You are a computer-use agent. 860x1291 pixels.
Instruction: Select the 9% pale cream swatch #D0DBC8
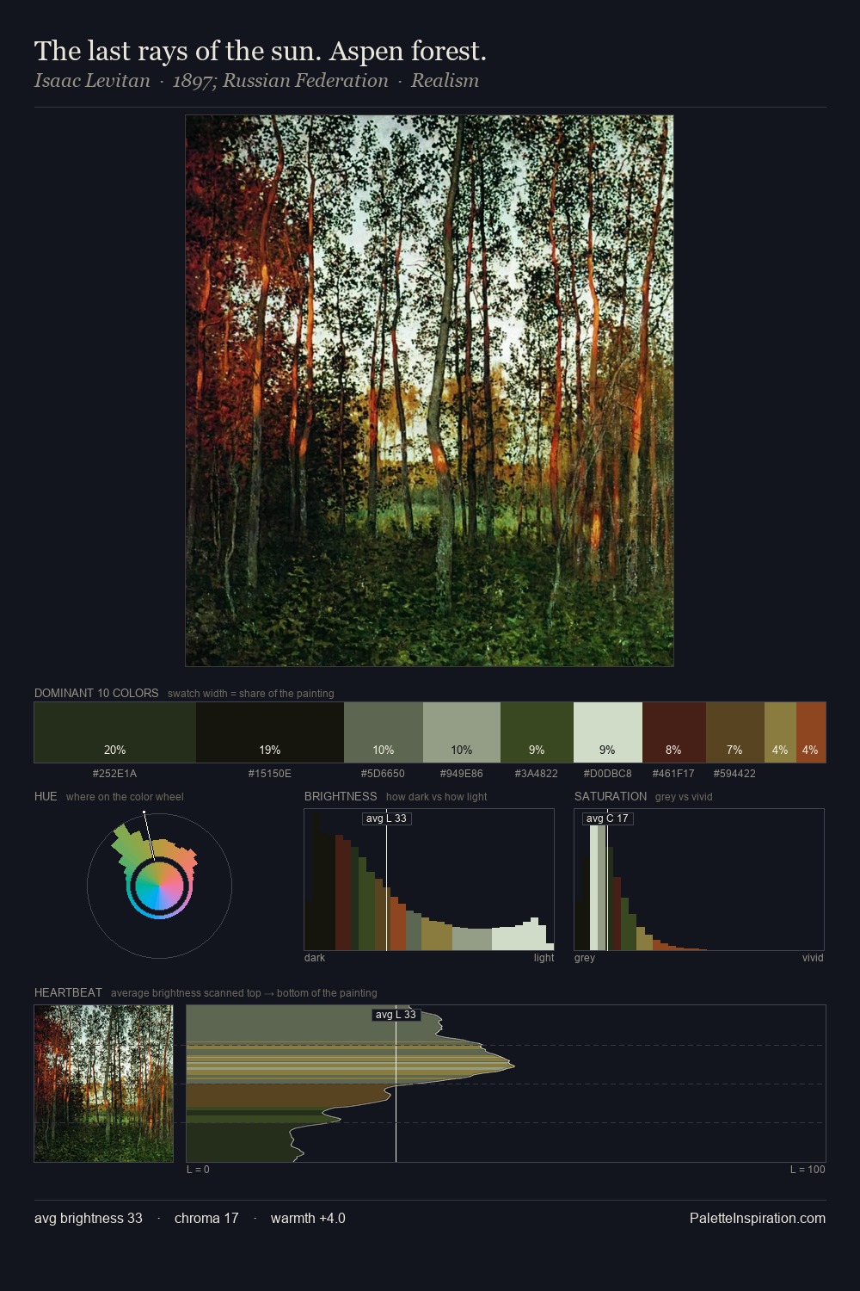click(x=608, y=732)
